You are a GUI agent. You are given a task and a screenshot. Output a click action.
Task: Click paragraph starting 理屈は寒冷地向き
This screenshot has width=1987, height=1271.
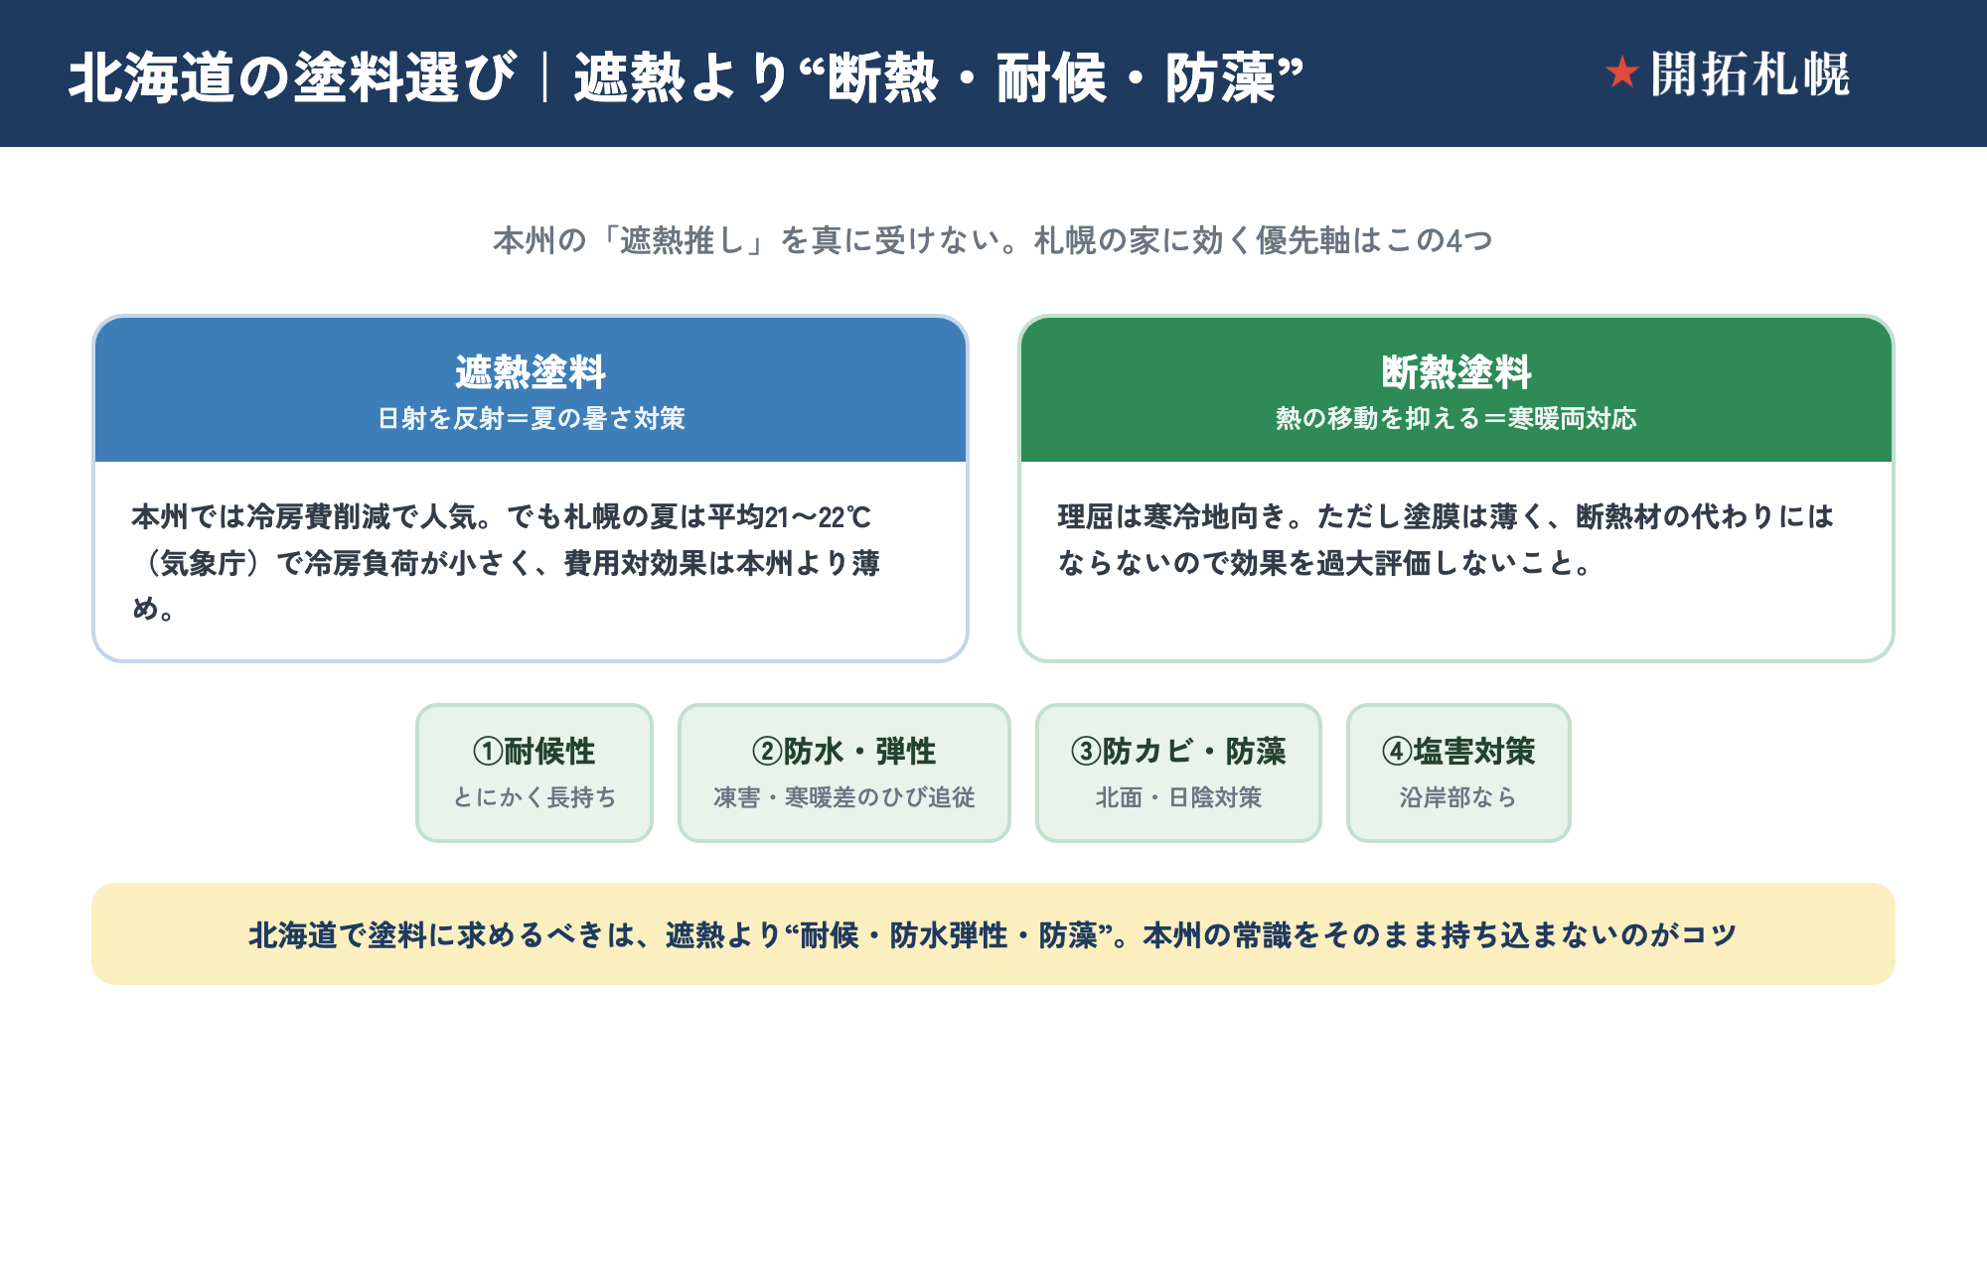[1446, 539]
